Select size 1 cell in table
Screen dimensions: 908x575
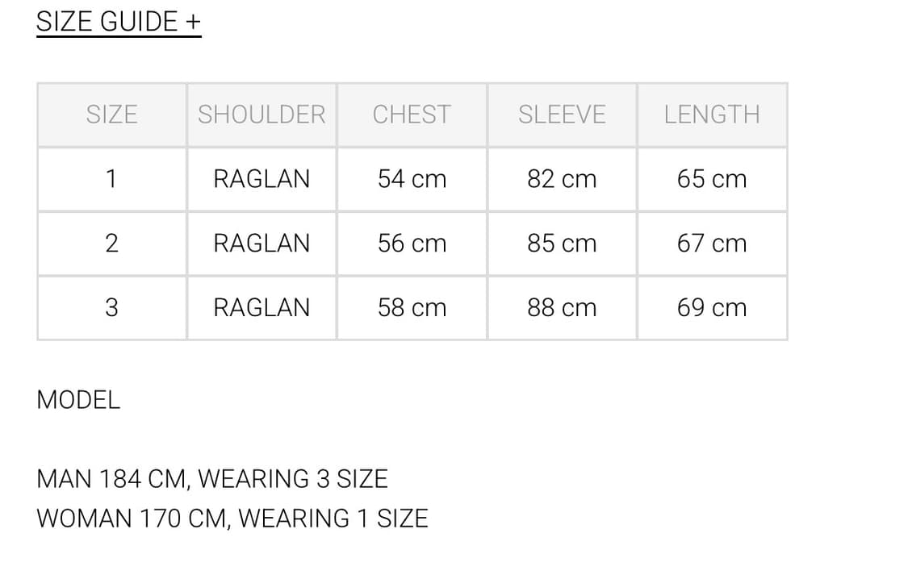coord(111,179)
